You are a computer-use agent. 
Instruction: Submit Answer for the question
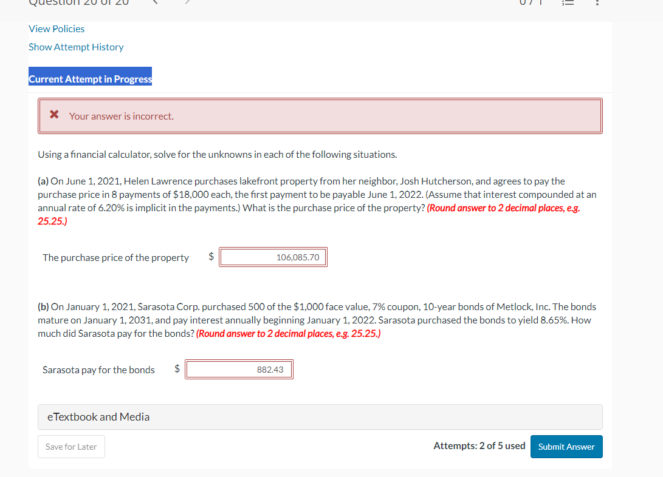click(x=566, y=446)
